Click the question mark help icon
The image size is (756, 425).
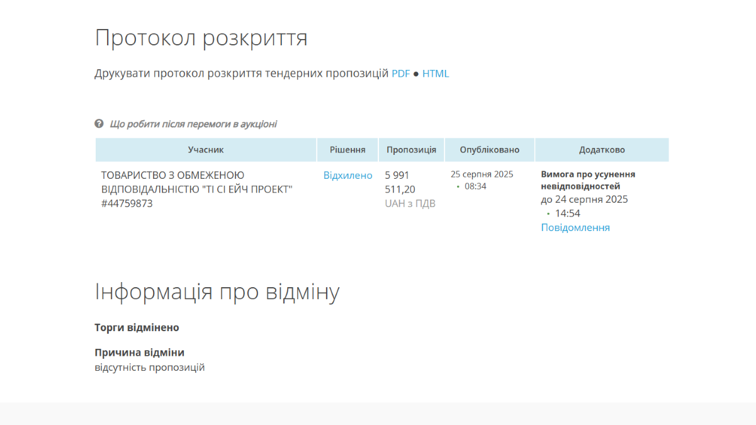tap(99, 124)
